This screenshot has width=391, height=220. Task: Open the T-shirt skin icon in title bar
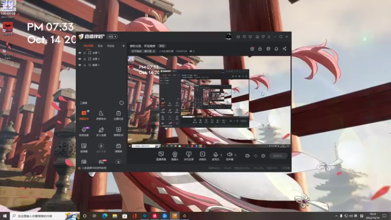pos(263,37)
